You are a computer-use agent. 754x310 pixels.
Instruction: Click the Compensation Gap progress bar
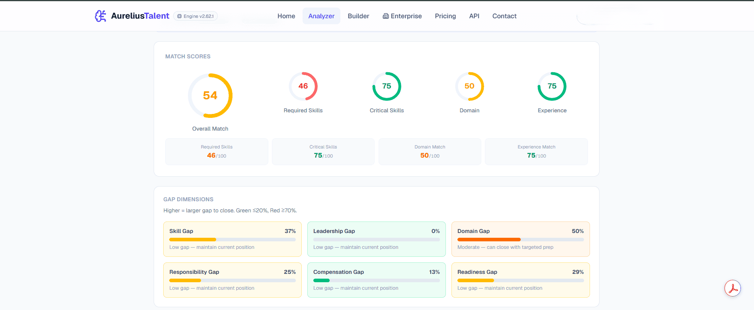click(377, 281)
